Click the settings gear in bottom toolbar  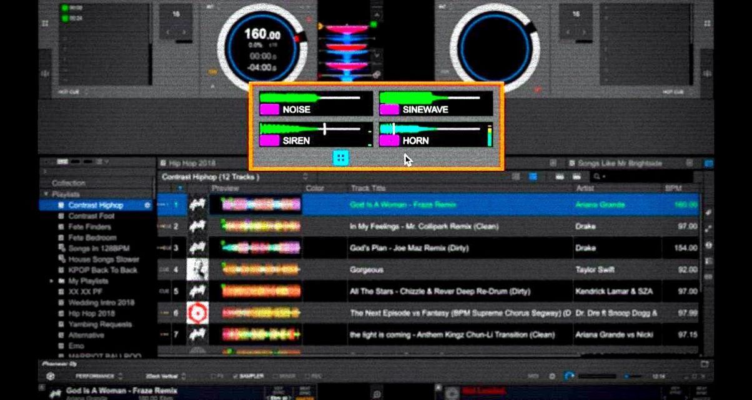point(552,376)
